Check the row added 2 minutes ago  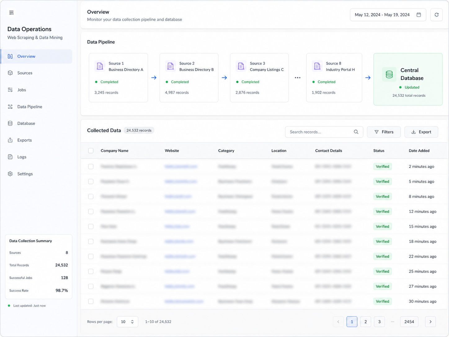coord(91,167)
